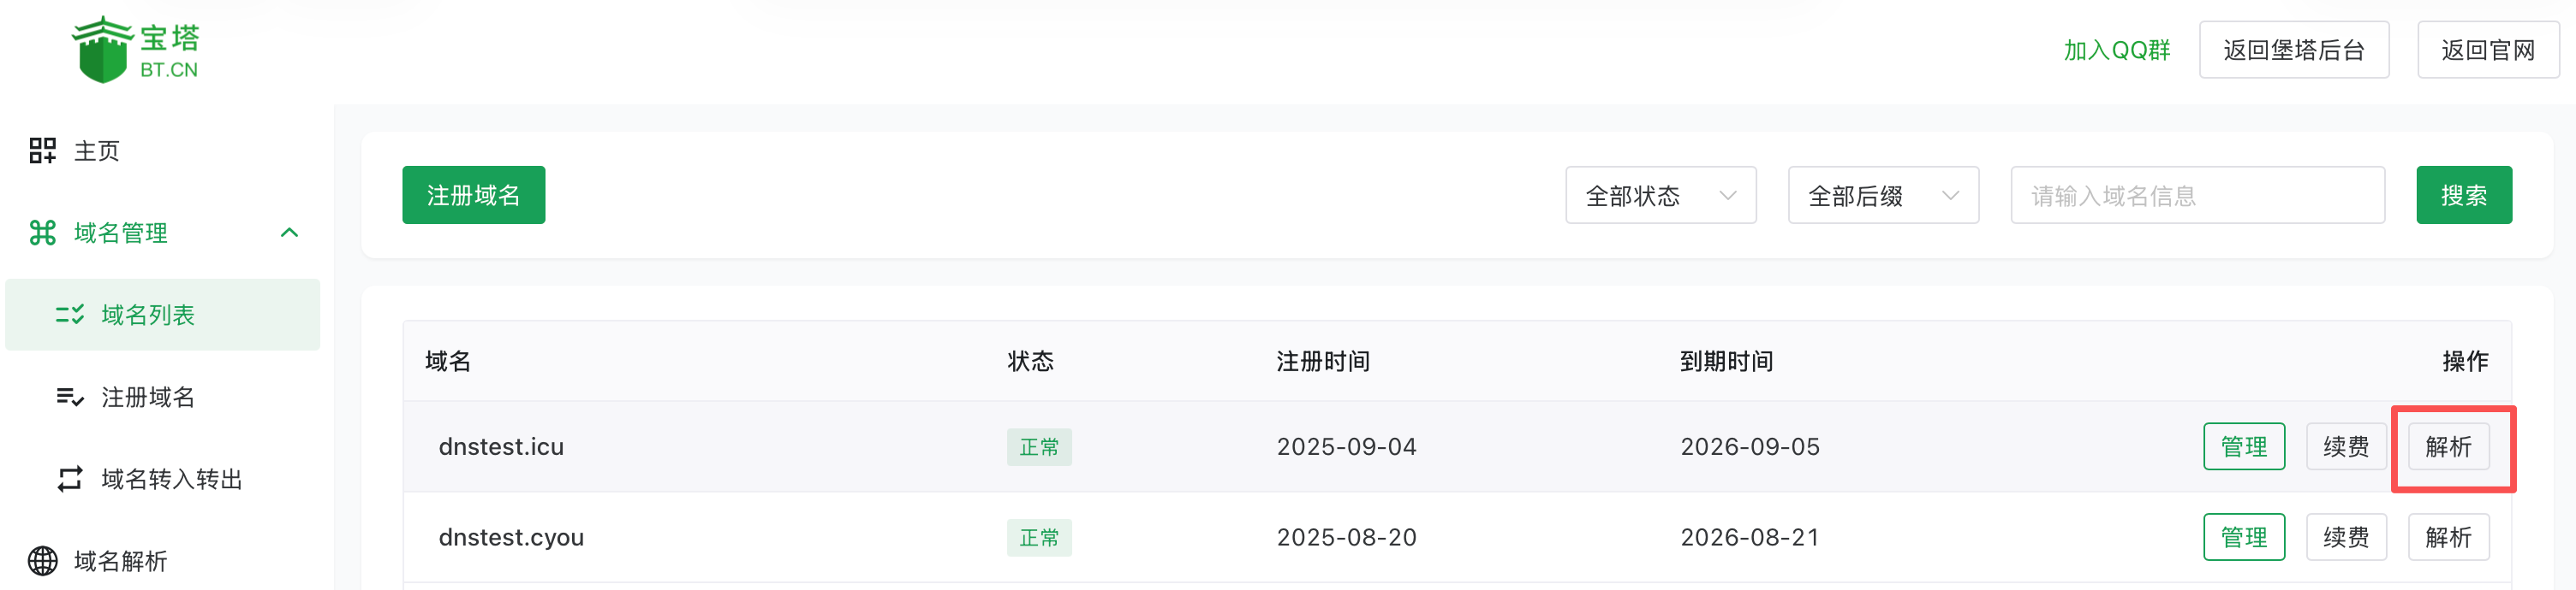Click 管理 for dnstest.cyou
This screenshot has height=590, width=2576.
coord(2243,537)
